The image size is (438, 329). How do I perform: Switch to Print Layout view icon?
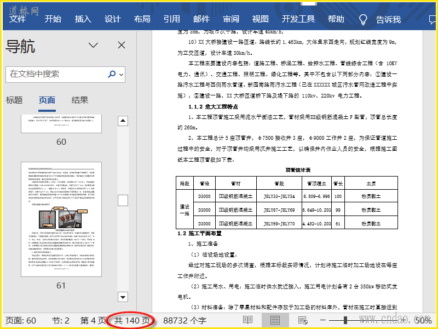click(275, 320)
